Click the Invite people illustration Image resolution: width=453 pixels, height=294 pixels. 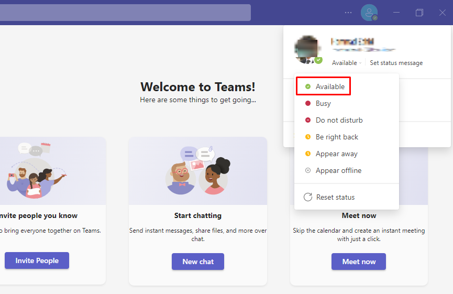click(x=37, y=171)
